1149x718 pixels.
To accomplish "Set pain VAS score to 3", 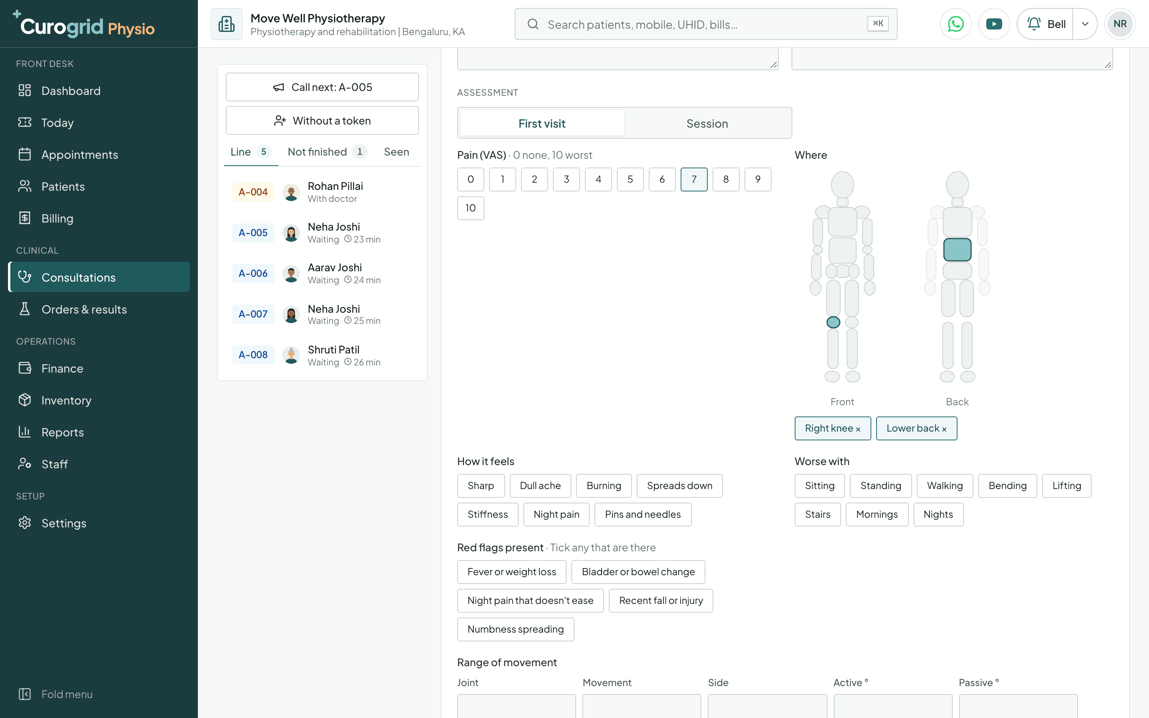I will tap(566, 179).
